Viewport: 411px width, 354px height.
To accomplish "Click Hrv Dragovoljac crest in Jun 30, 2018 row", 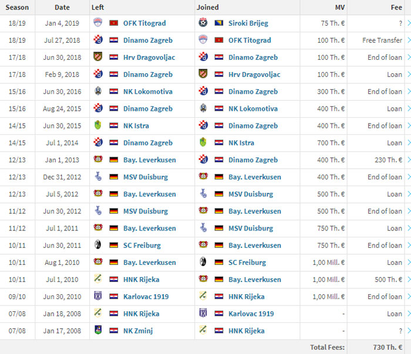I will pyautogui.click(x=98, y=56).
